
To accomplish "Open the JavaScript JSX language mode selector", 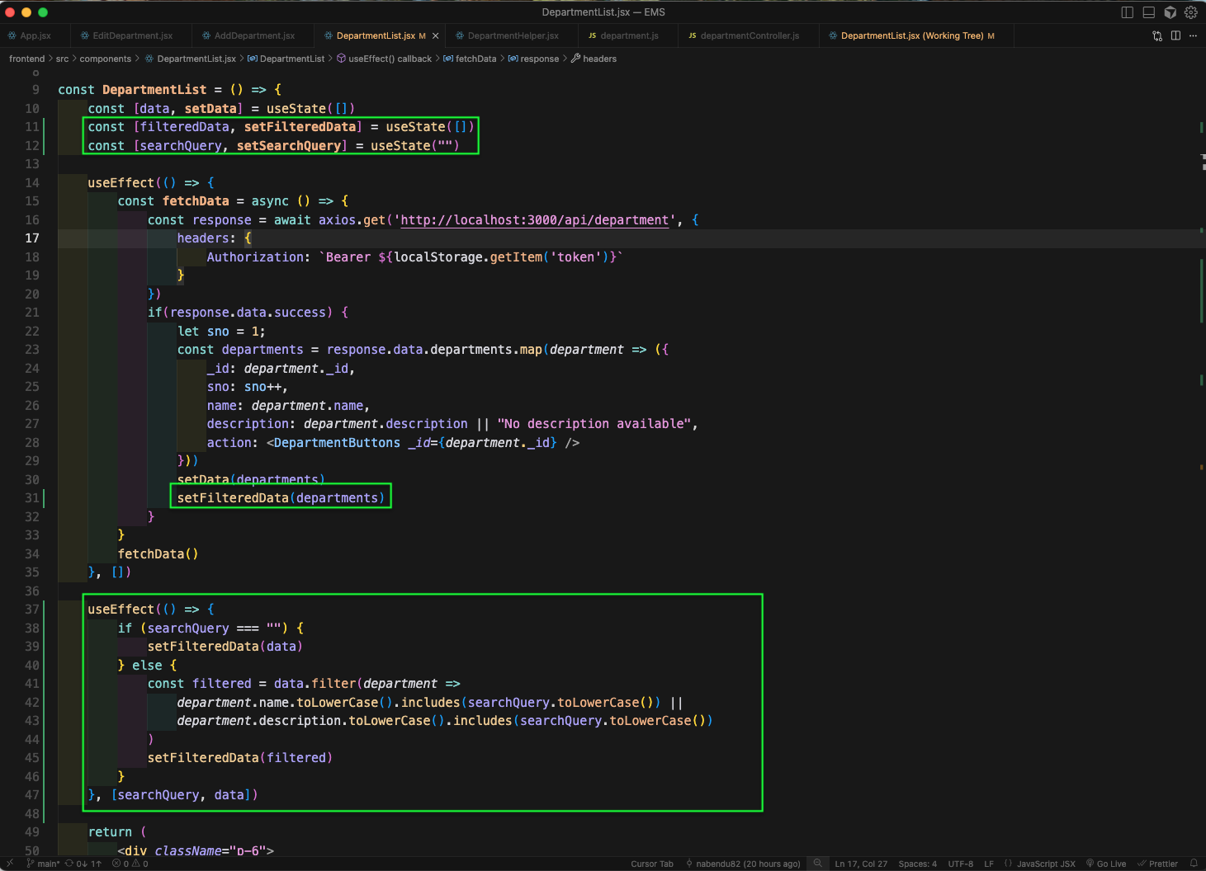I will pyautogui.click(x=1045, y=864).
